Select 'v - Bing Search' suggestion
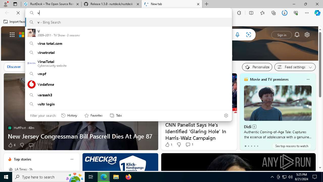Image resolution: width=323 pixels, height=182 pixels. [x=129, y=22]
